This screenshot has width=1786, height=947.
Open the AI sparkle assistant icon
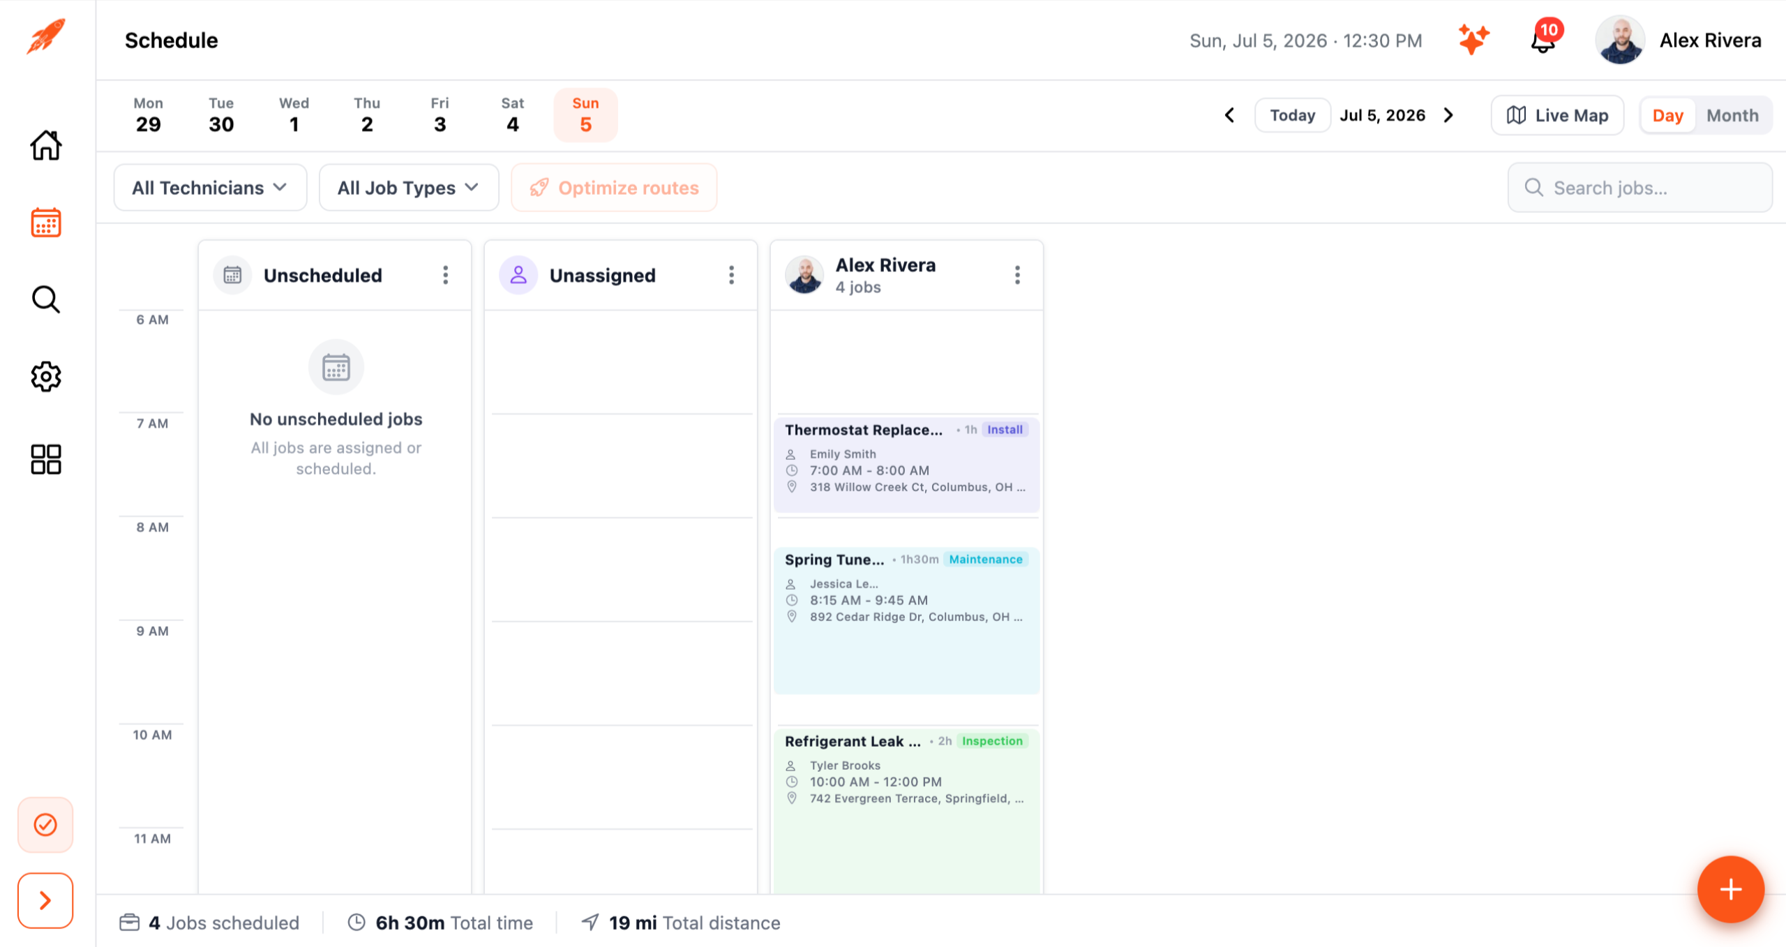pos(1473,40)
